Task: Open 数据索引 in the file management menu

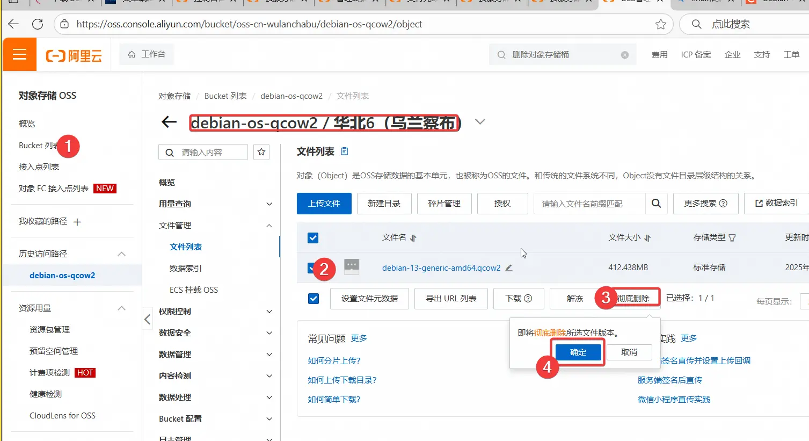Action: [186, 269]
